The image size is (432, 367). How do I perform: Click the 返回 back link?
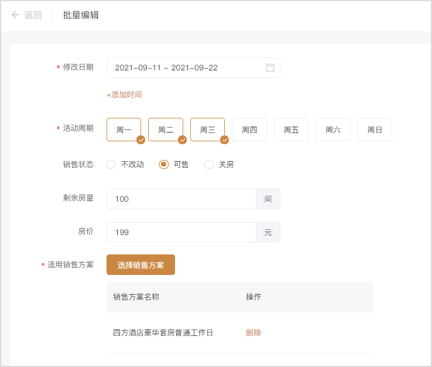(33, 15)
